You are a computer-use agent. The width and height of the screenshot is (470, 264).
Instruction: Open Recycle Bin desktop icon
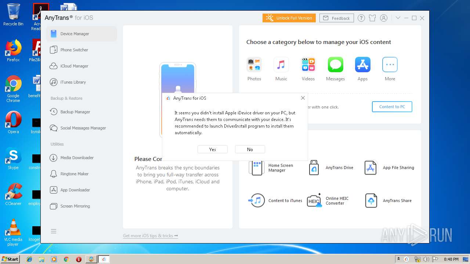tap(13, 15)
